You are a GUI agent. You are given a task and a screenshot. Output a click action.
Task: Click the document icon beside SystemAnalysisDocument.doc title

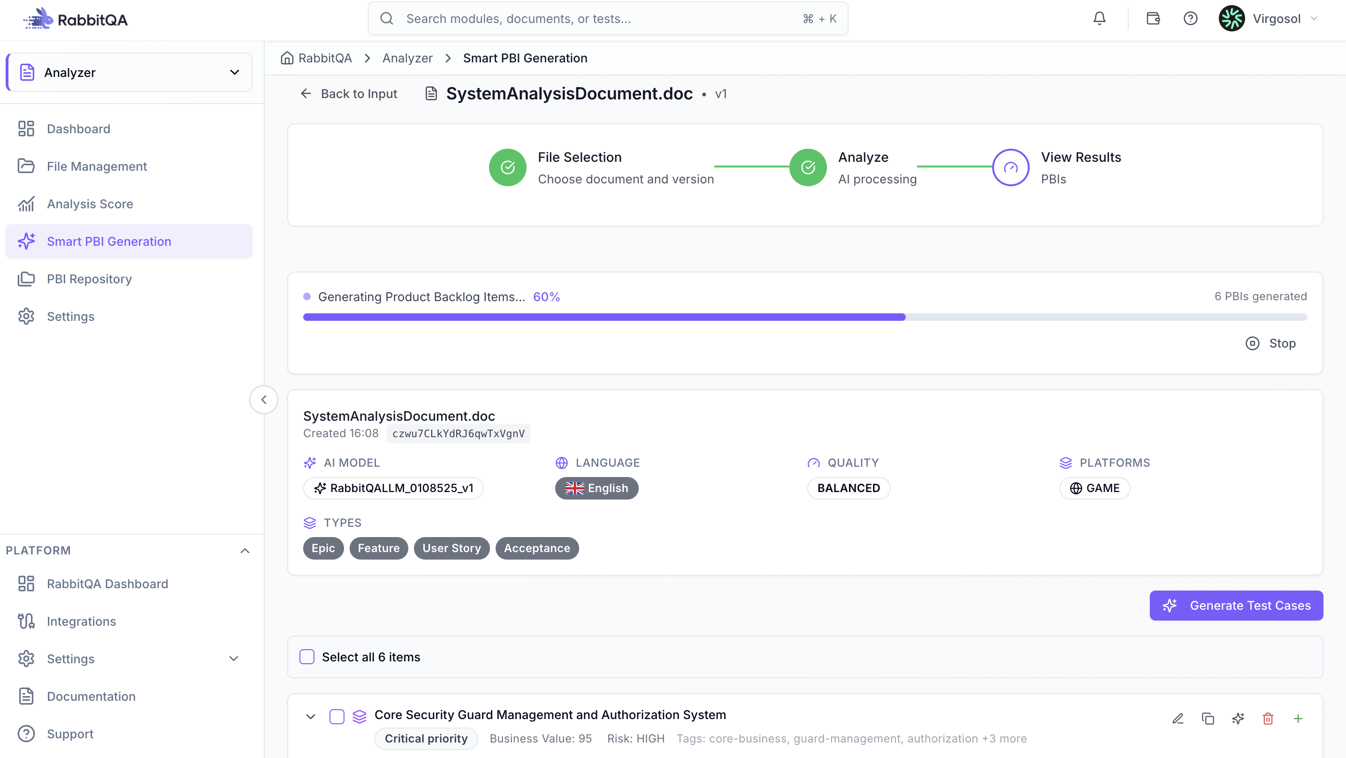(431, 93)
